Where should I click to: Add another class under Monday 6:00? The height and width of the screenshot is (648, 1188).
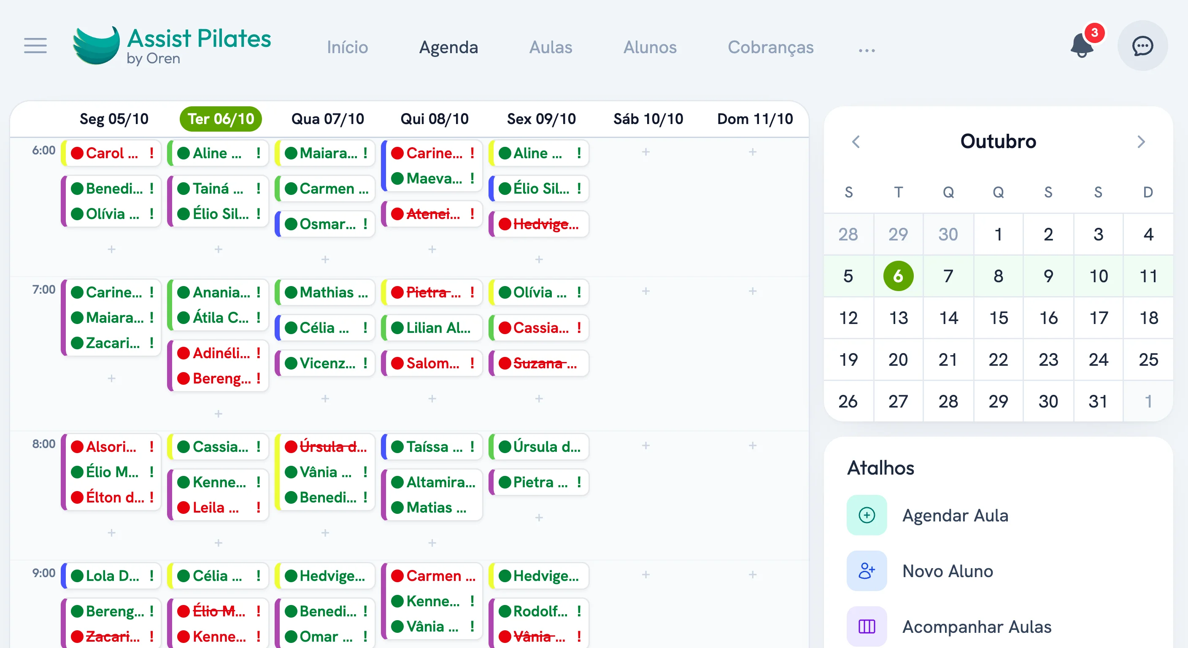coord(112,249)
